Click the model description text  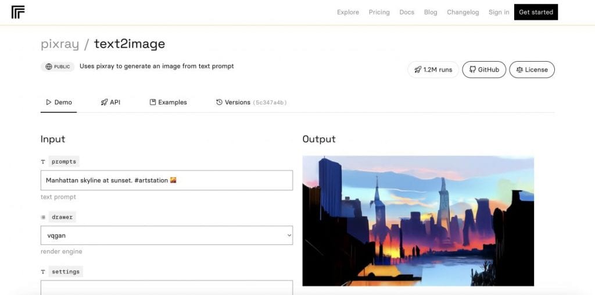point(157,66)
